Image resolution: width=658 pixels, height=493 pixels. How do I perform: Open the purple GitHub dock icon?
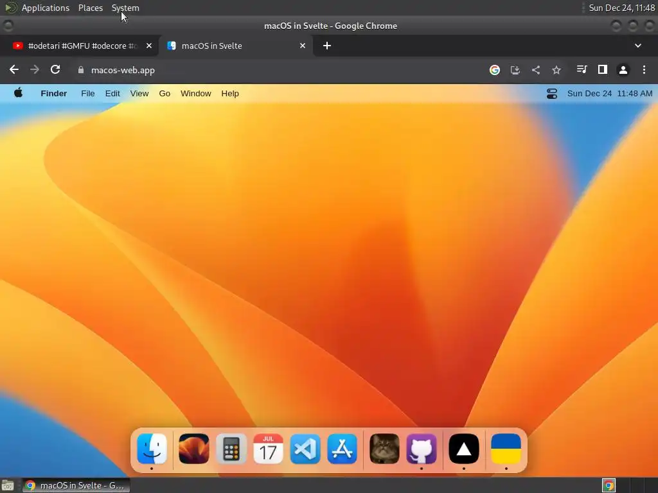click(x=422, y=449)
